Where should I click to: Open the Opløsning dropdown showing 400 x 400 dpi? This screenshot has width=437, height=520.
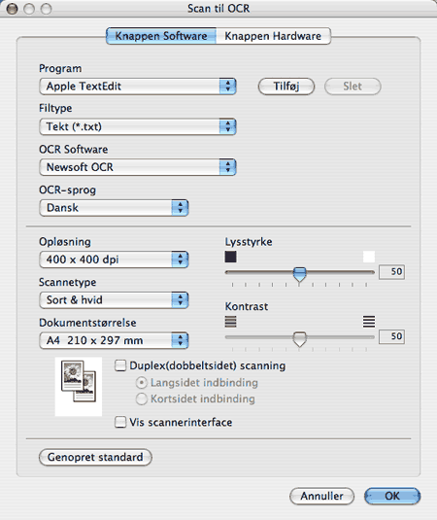(x=114, y=260)
